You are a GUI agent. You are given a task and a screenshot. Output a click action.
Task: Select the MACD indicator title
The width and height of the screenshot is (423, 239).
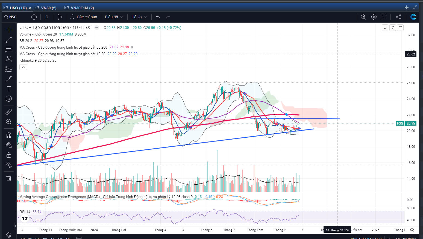106,197
